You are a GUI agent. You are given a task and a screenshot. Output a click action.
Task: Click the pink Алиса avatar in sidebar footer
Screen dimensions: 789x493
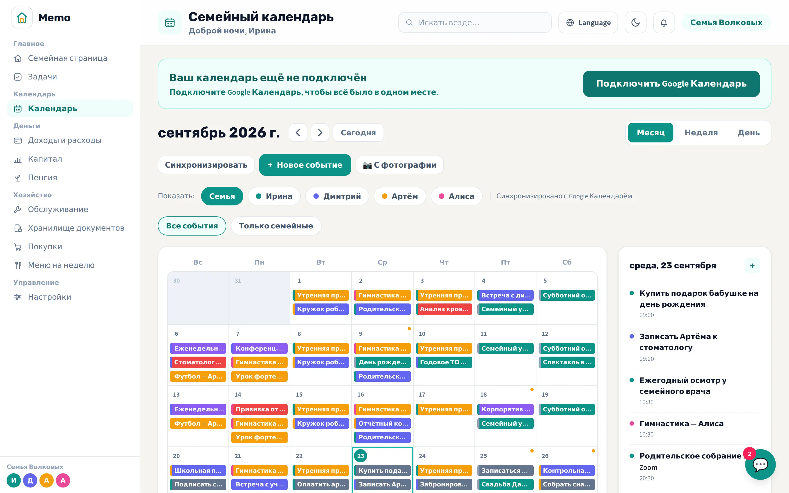[x=63, y=480]
